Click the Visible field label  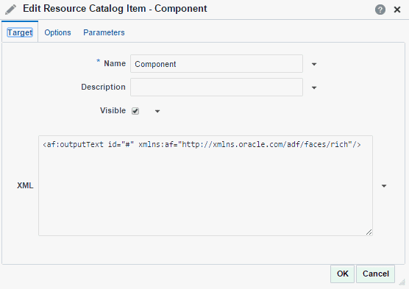pyautogui.click(x=113, y=110)
